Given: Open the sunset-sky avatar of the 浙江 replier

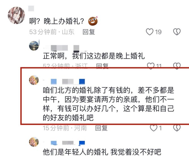Looking at the screenshot, I should pos(34,46).
